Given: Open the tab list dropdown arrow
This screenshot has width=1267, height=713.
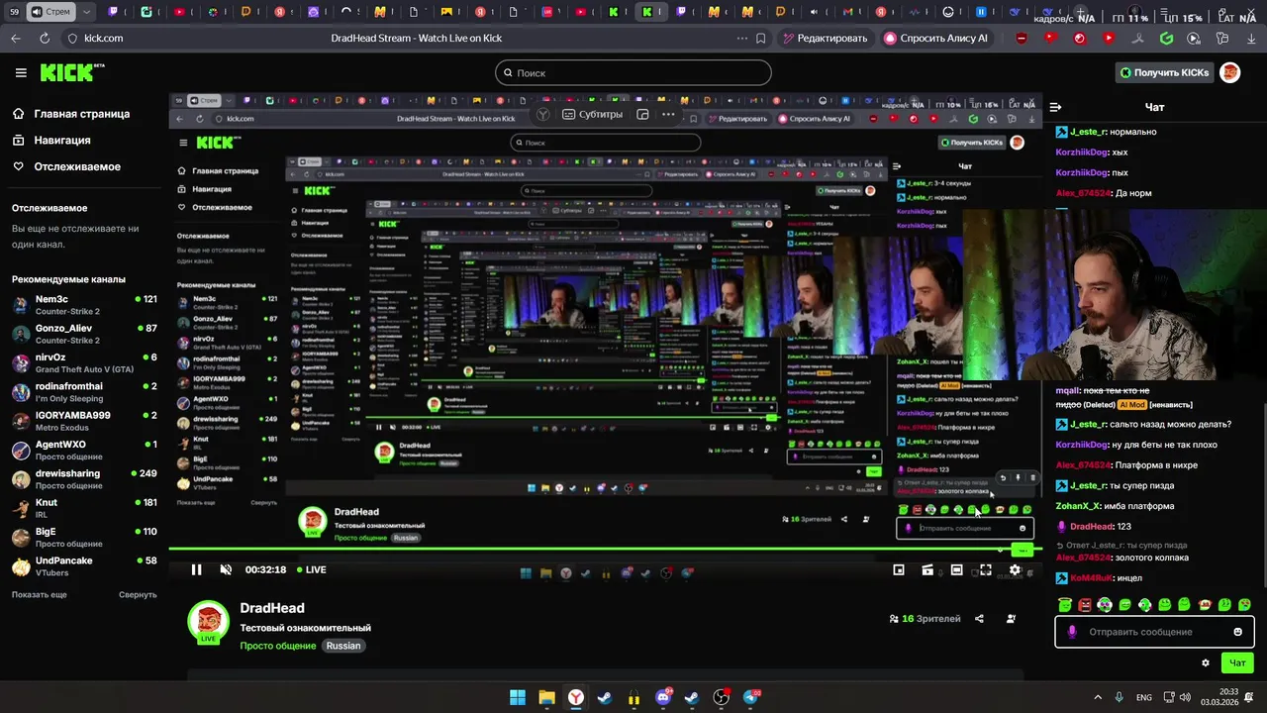Looking at the screenshot, I should 87,12.
